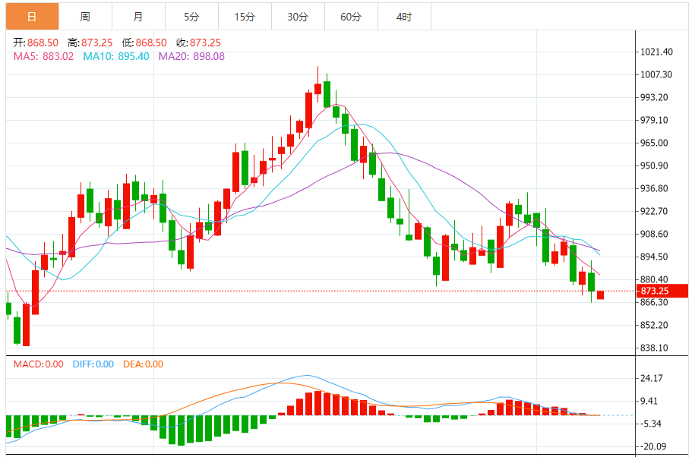Click the 1007.30 price axis label
This screenshot has width=695, height=457.
(x=656, y=75)
